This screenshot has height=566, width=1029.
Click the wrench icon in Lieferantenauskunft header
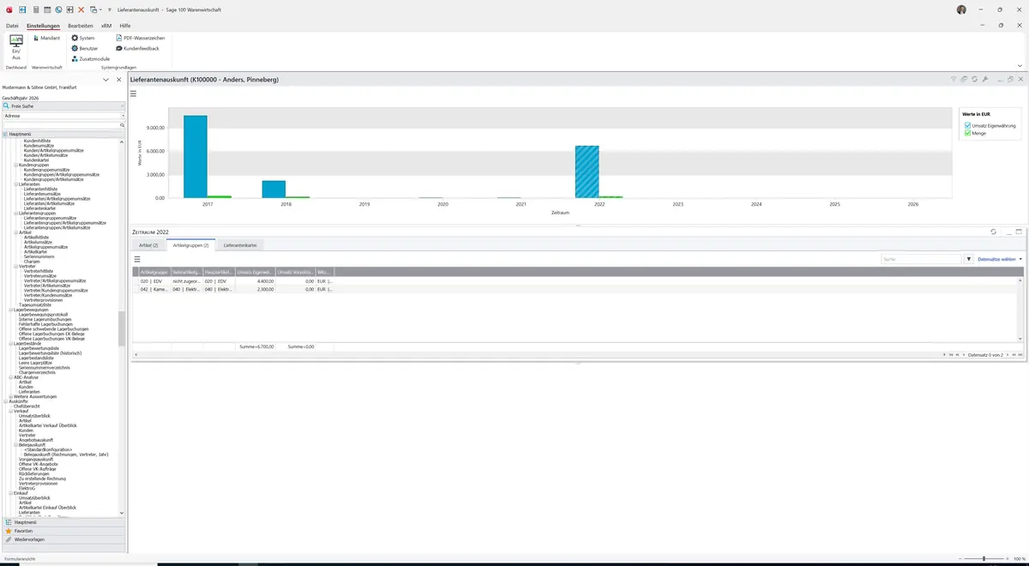point(985,79)
